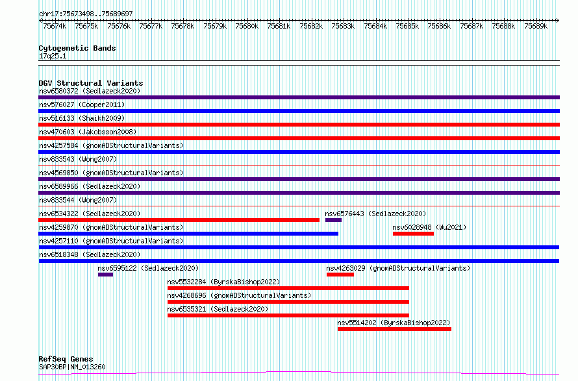The width and height of the screenshot is (578, 381).
Task: Click the nsv470603 (Jakobsson2008) label
Action: point(88,132)
